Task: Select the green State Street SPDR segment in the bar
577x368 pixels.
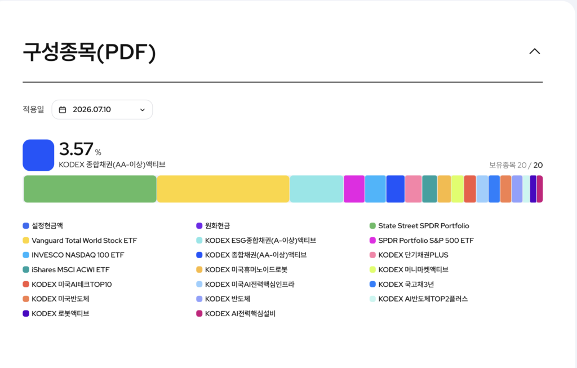Action: pyautogui.click(x=90, y=189)
